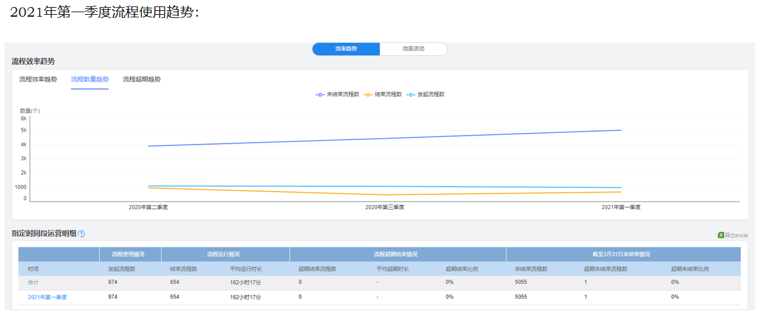Viewport: 759px width, 318px height.
Task: Click the 2020年第二季度 axis label
Action: coord(148,207)
